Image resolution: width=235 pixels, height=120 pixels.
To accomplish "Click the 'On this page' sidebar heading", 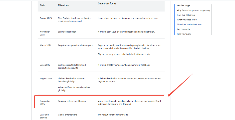I will (x=183, y=5).
